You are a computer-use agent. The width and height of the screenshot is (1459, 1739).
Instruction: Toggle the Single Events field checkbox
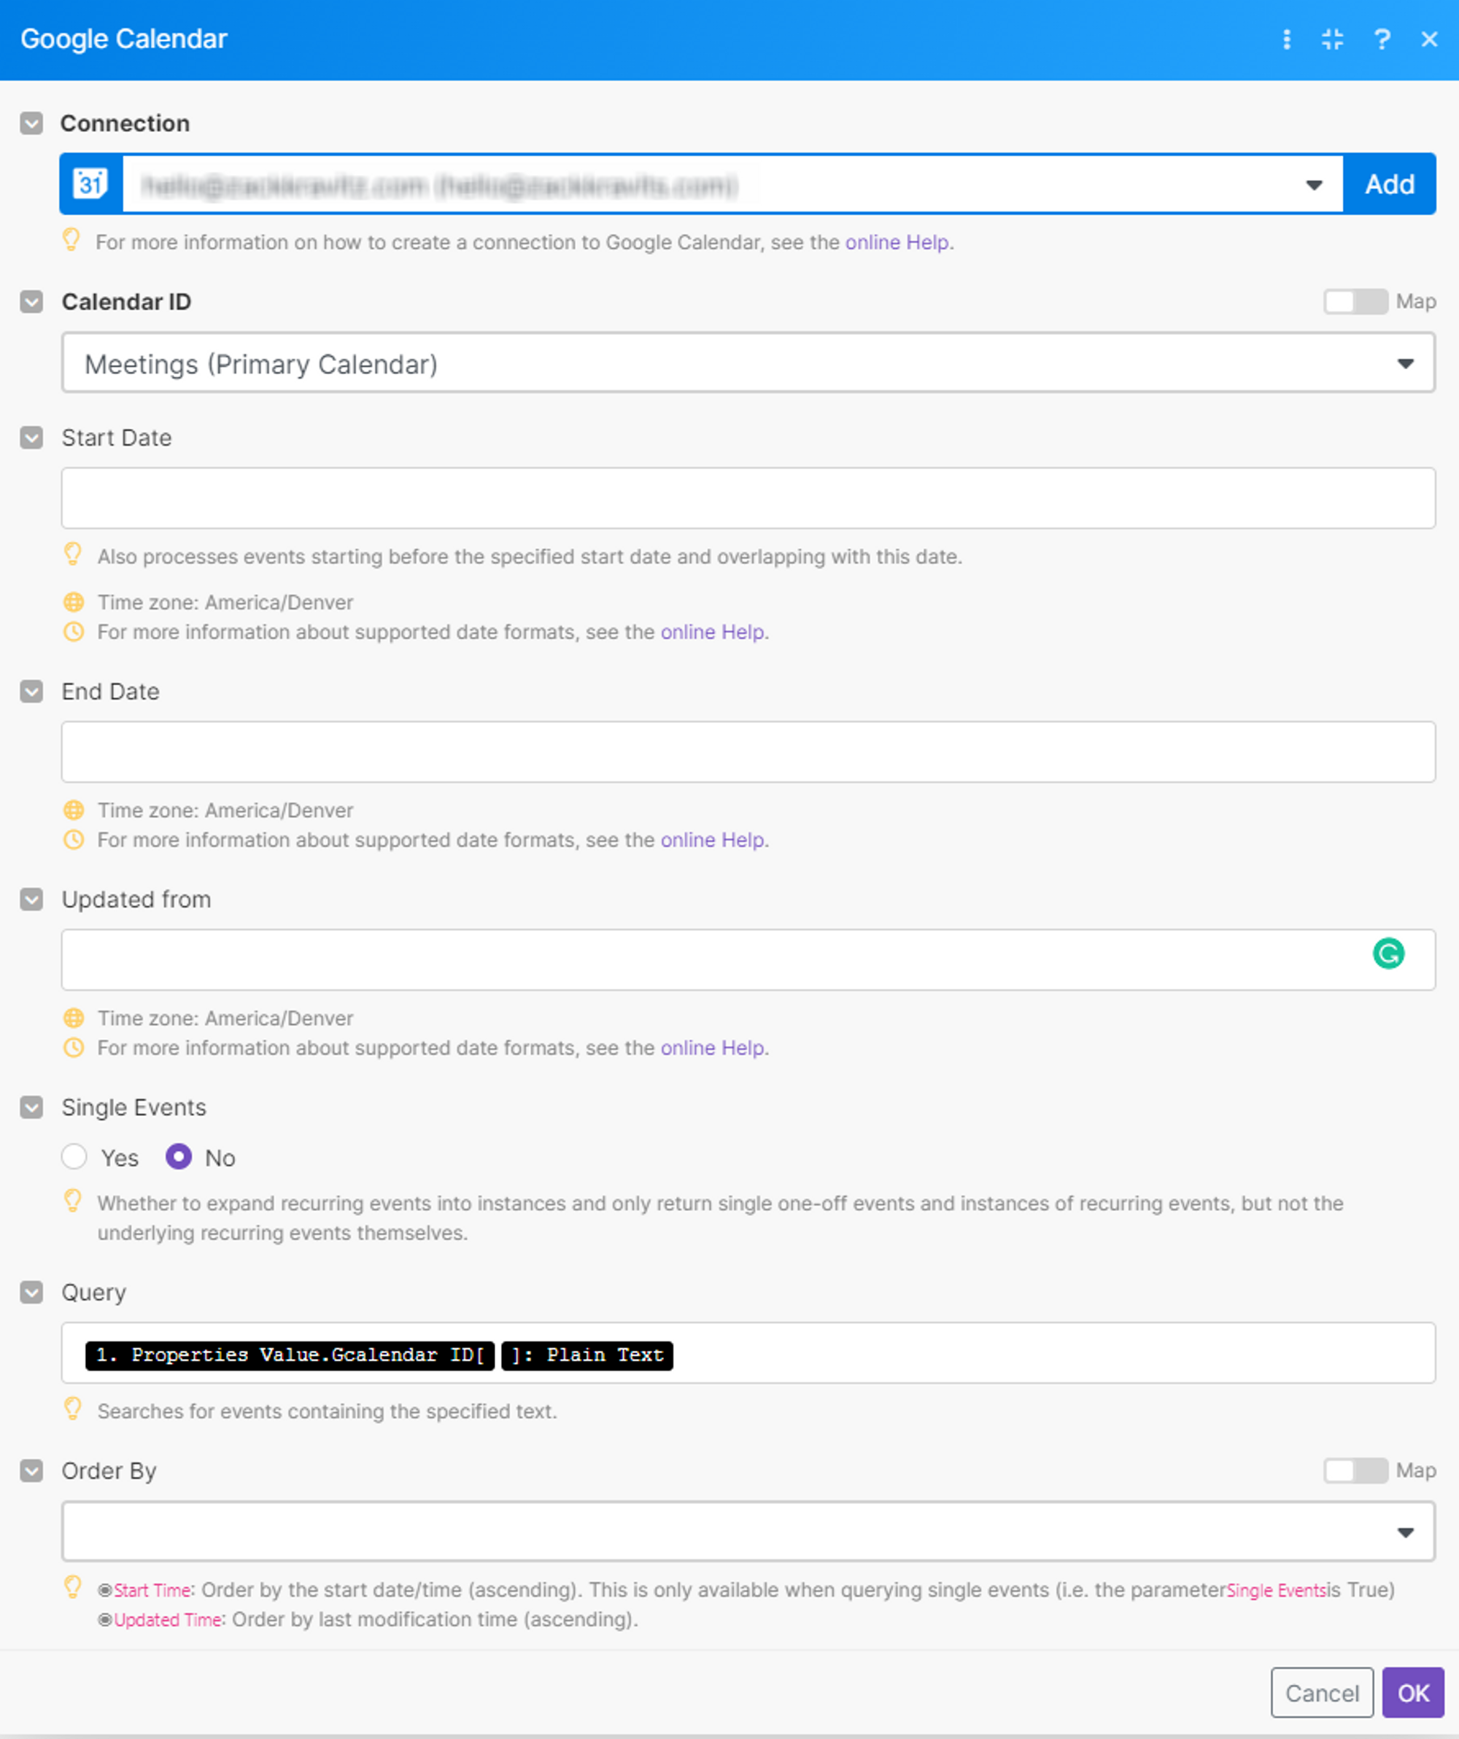click(x=31, y=1107)
